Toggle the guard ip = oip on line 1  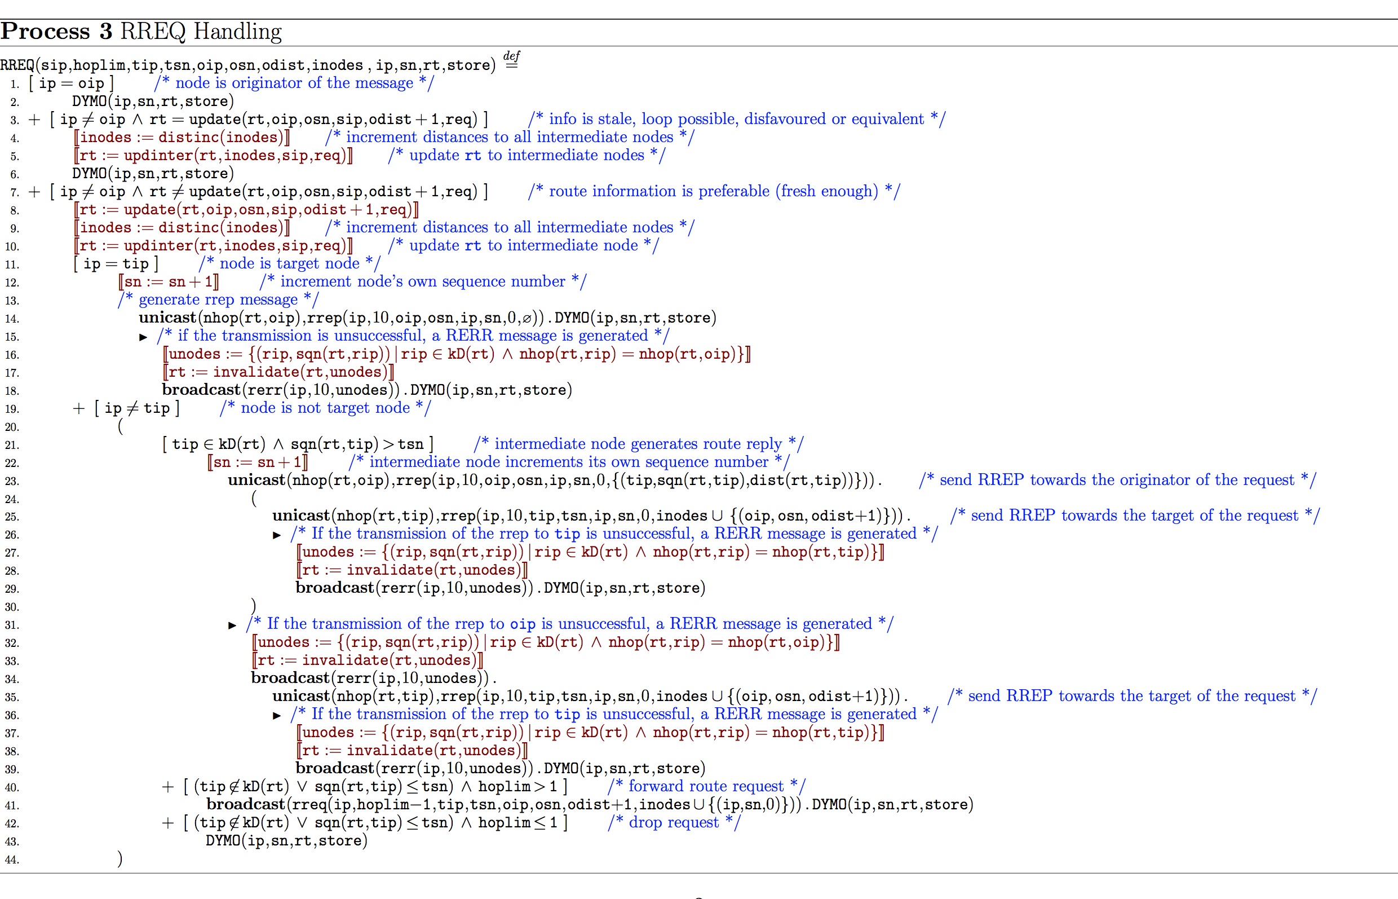tap(72, 83)
